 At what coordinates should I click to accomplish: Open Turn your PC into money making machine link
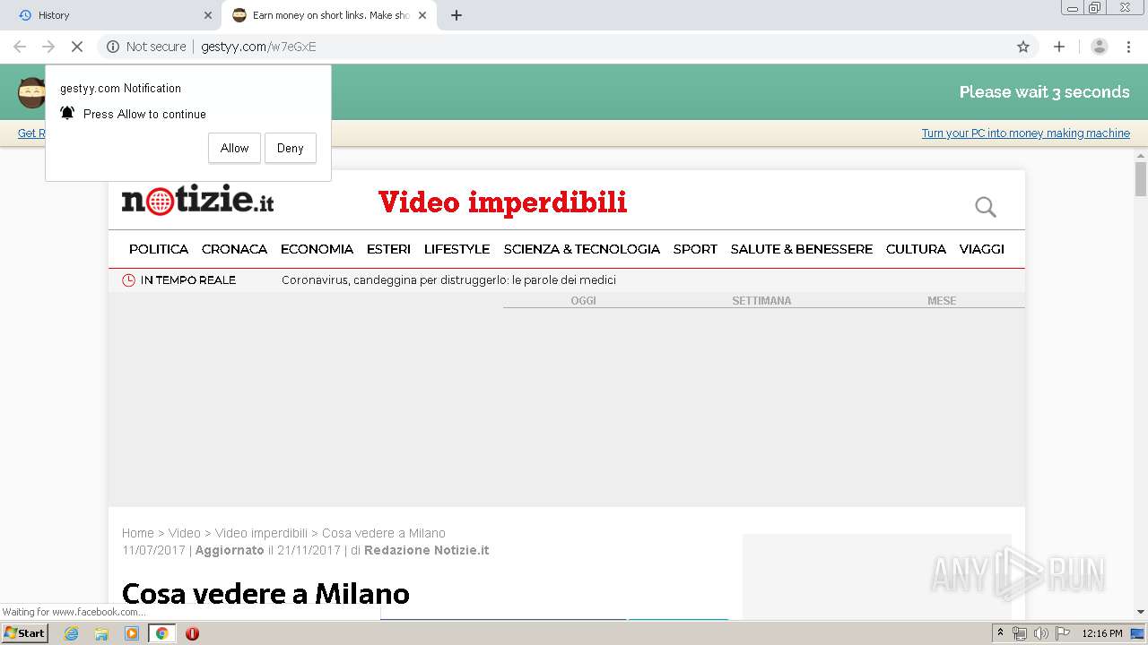[x=1025, y=133]
